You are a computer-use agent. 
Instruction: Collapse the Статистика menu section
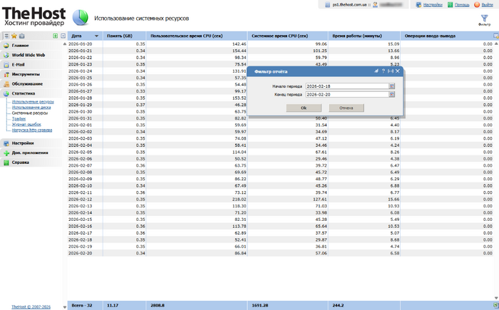pyautogui.click(x=23, y=93)
